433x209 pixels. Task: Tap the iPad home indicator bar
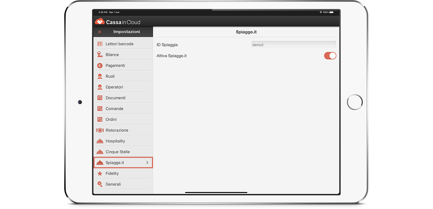pyautogui.click(x=216, y=192)
